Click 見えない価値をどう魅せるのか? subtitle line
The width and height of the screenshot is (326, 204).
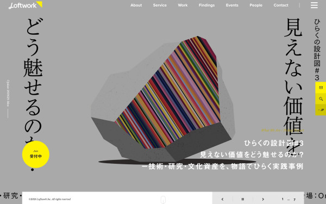tap(252, 154)
